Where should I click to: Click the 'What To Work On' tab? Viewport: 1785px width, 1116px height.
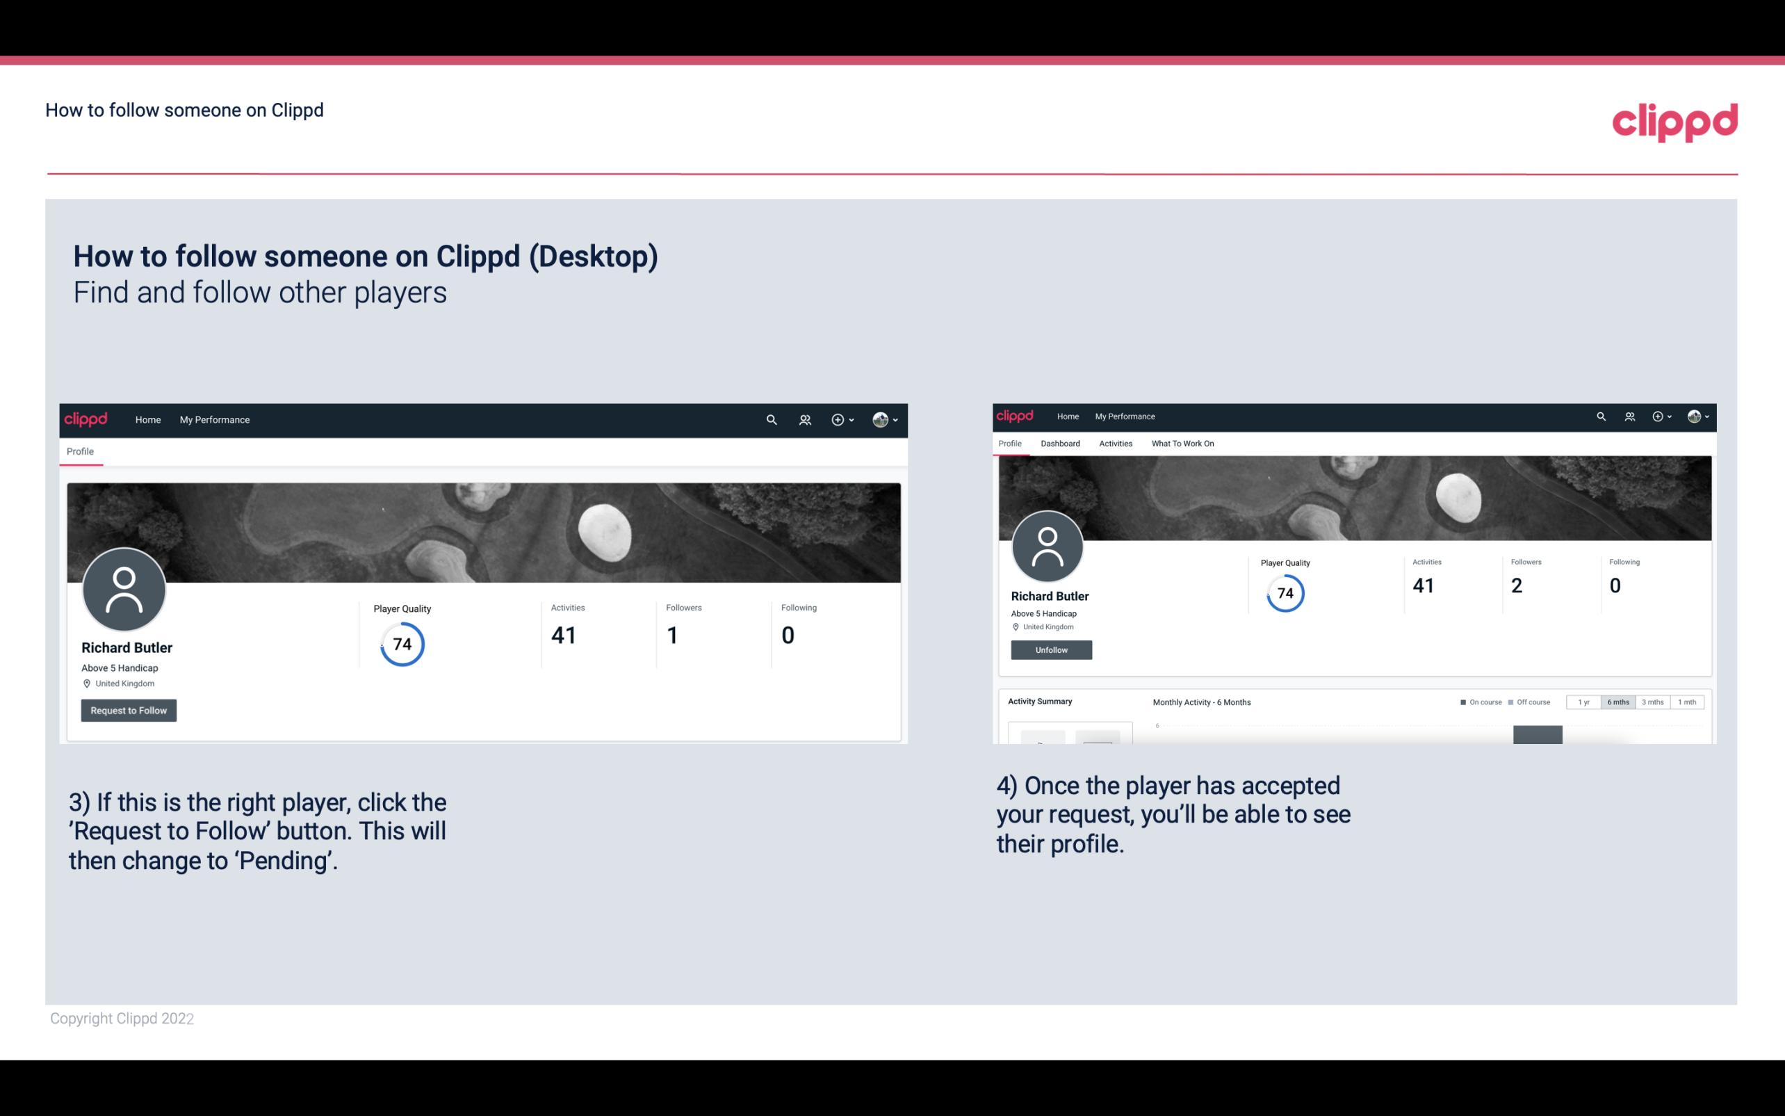tap(1181, 444)
